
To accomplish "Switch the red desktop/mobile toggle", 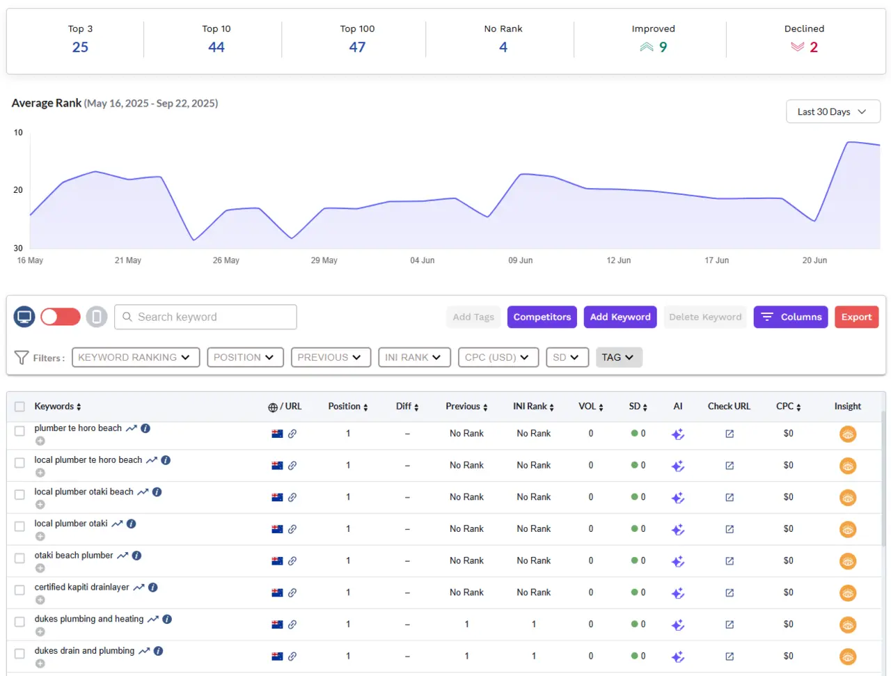I will pyautogui.click(x=61, y=316).
